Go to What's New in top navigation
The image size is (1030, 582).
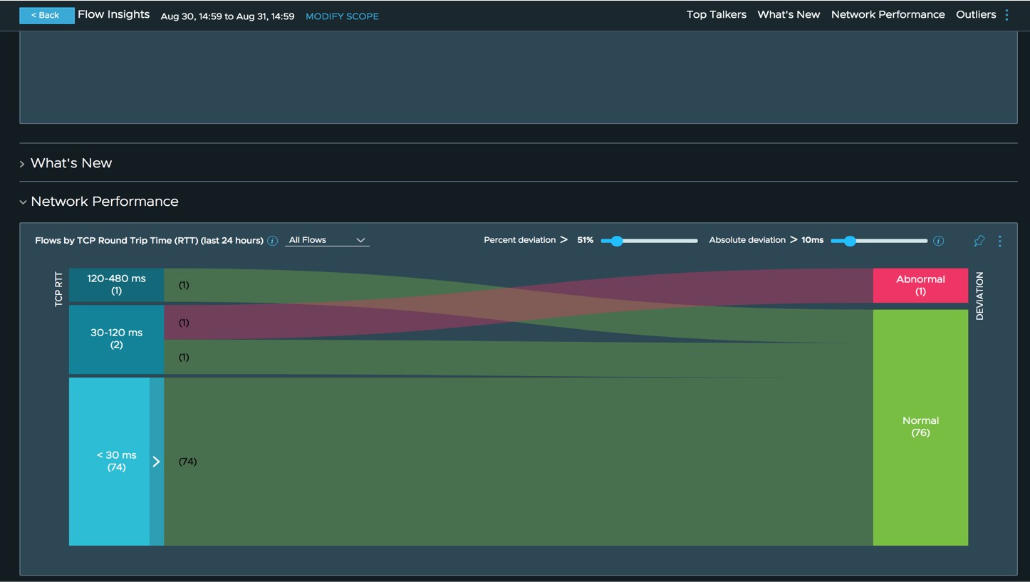point(789,14)
